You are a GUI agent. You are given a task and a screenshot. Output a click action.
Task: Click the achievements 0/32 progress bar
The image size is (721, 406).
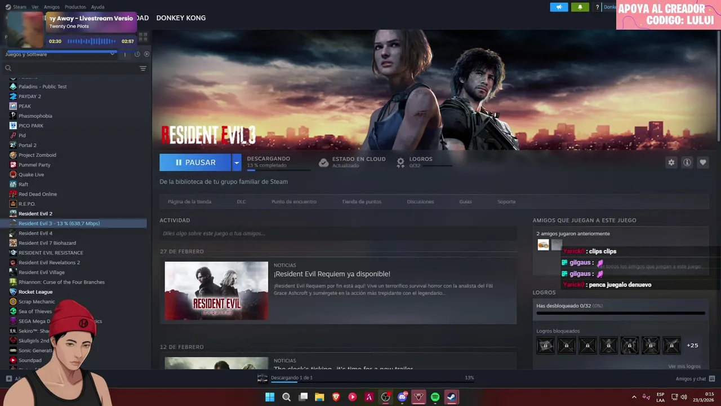620,313
